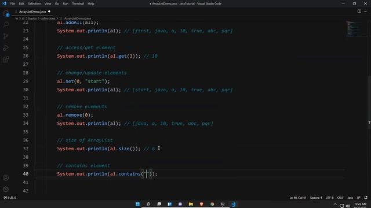Expand the 'at' breadcrumb segment

point(23,18)
